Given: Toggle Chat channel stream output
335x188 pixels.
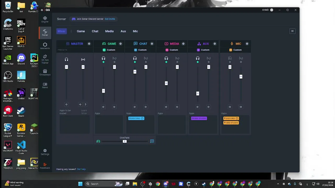Looking at the screenshot, I should pos(146,58).
